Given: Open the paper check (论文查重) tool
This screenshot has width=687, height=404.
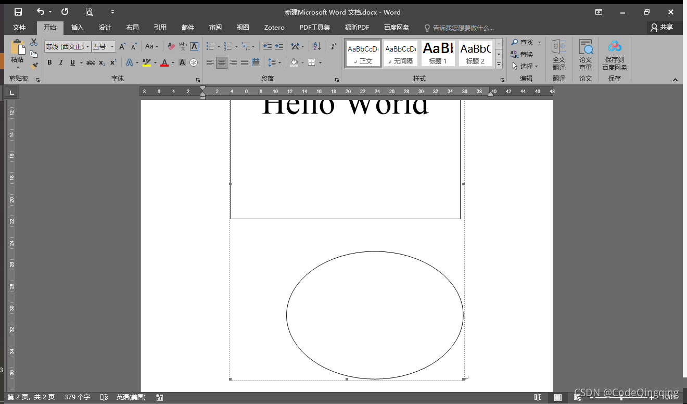Looking at the screenshot, I should (586, 55).
